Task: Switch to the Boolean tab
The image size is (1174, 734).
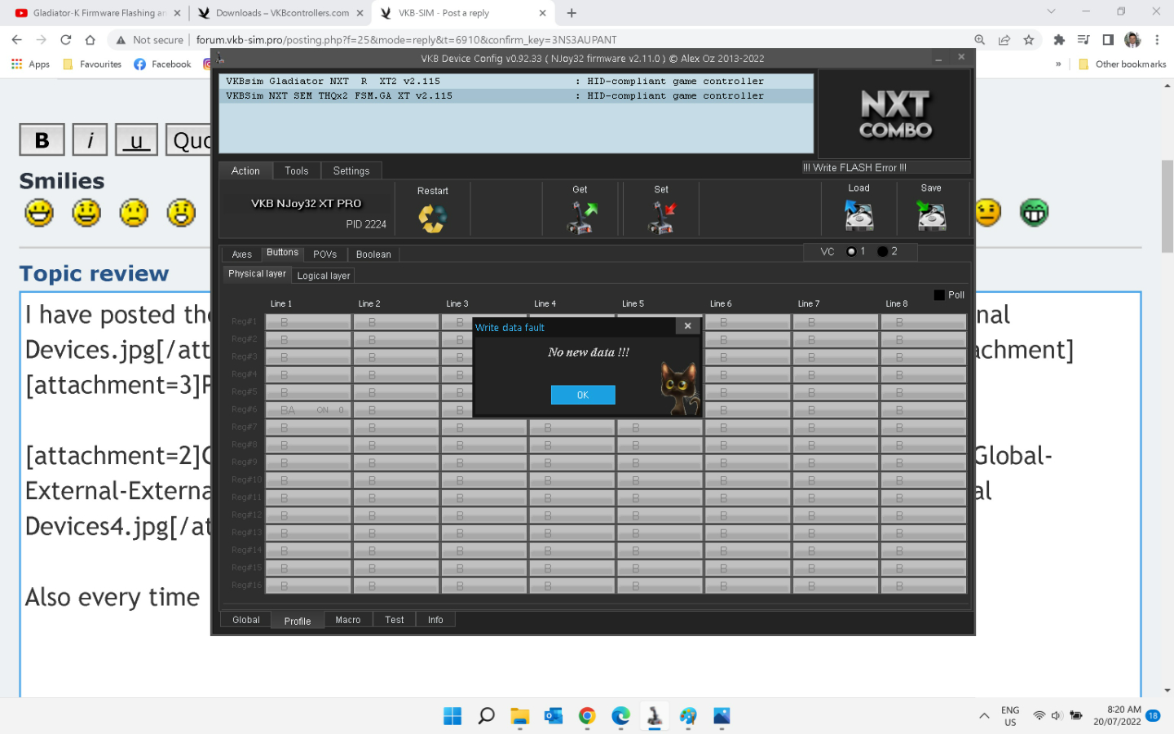Action: point(373,254)
